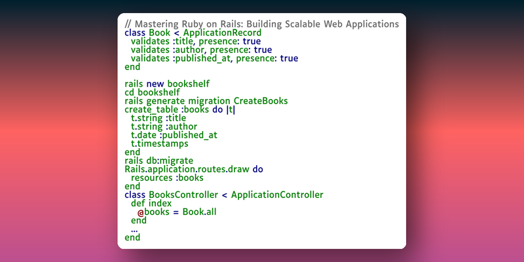Screen dimensions: 524x262
Task: Click the line "create_table :books do |t|"
Action: (179, 109)
